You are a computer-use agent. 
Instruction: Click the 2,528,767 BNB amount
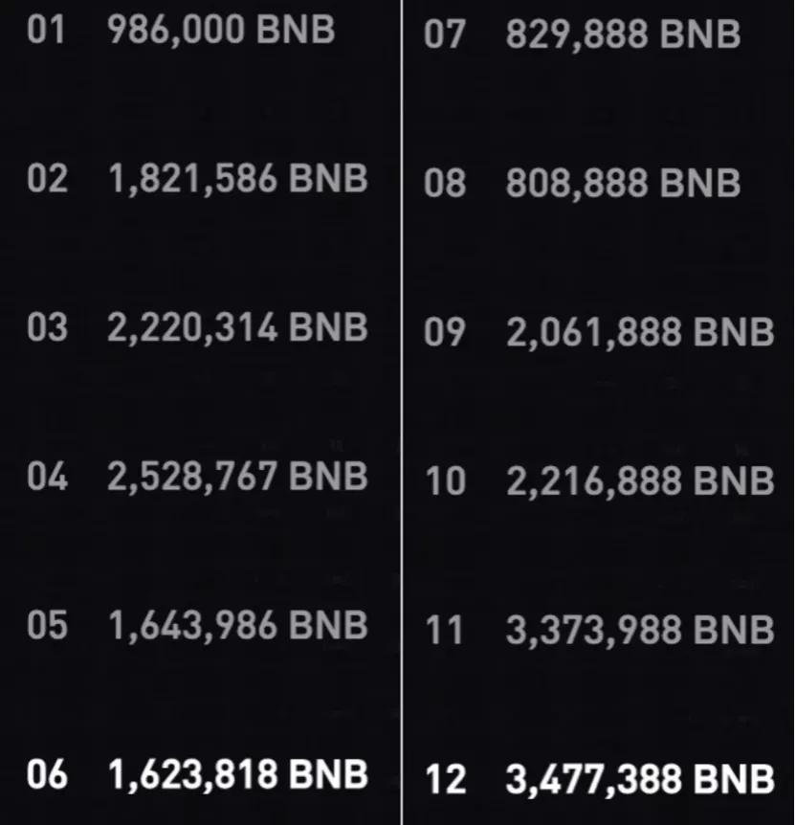tap(237, 478)
